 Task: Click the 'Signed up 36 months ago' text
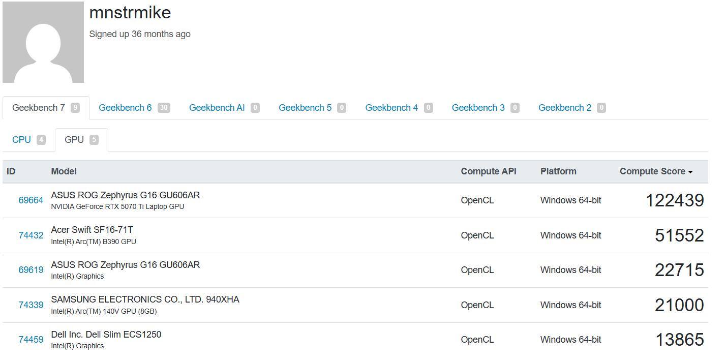point(140,34)
